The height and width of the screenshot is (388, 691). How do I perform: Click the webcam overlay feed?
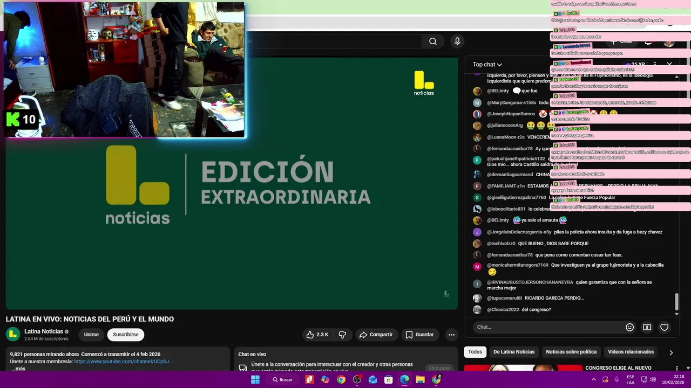(x=124, y=70)
